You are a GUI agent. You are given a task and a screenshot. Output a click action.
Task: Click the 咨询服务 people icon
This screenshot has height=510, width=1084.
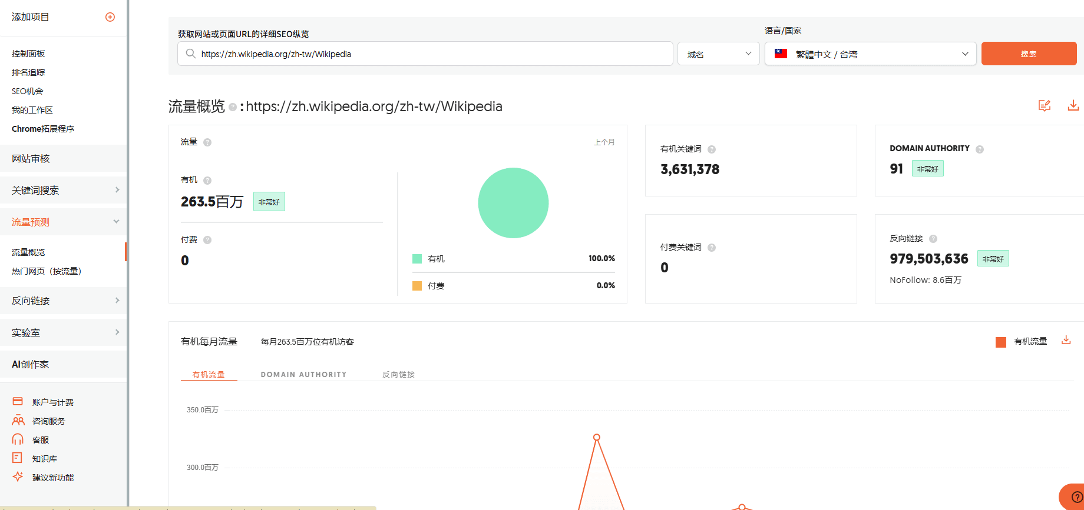click(x=18, y=421)
